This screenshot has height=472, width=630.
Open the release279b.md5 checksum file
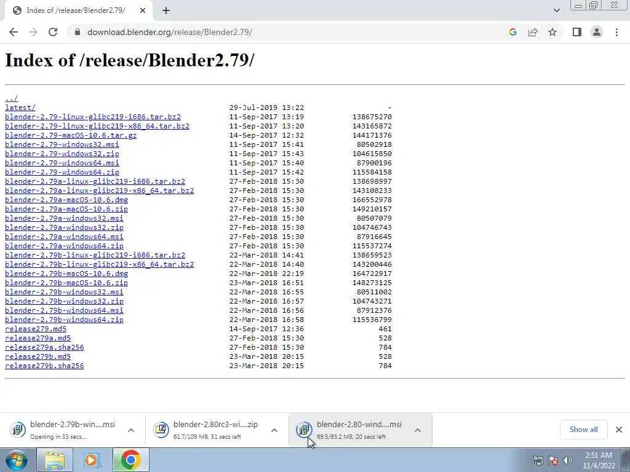point(38,357)
